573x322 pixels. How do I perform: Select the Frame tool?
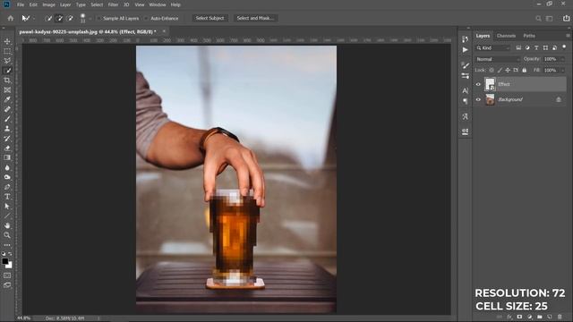pyautogui.click(x=7, y=89)
